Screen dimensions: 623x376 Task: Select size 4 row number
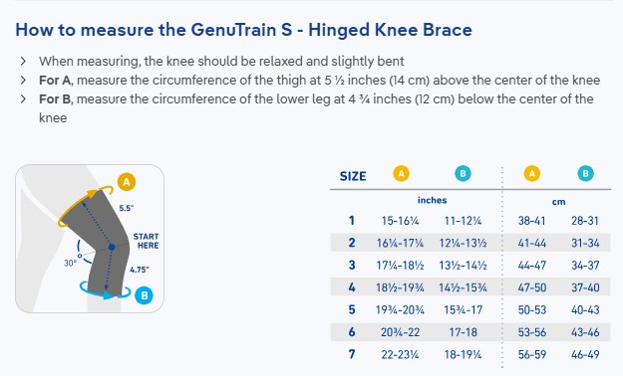pyautogui.click(x=352, y=287)
